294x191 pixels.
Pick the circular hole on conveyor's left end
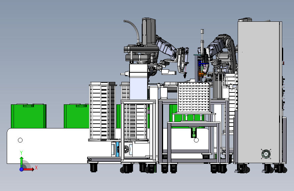tap(20, 140)
